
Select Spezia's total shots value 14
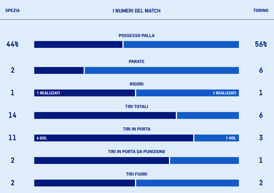coord(12,115)
